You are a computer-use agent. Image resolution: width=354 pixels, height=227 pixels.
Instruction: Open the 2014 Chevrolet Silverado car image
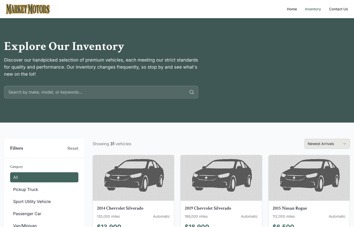pos(134,178)
